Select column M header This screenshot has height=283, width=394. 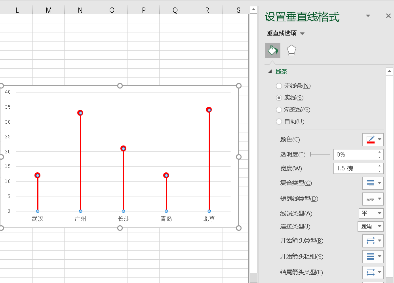point(48,10)
